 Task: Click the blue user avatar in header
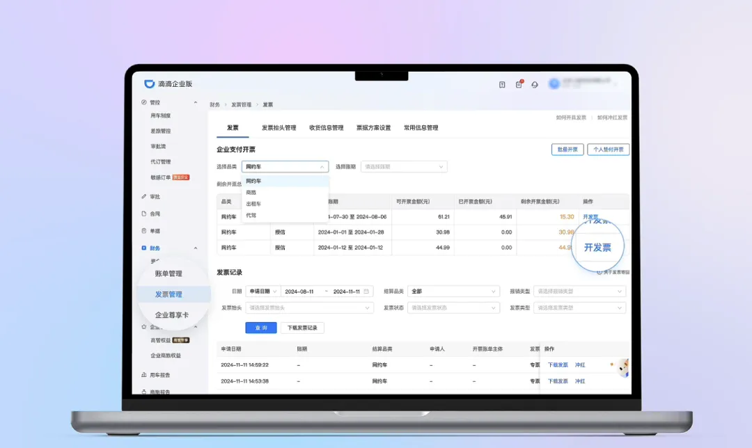pos(554,84)
